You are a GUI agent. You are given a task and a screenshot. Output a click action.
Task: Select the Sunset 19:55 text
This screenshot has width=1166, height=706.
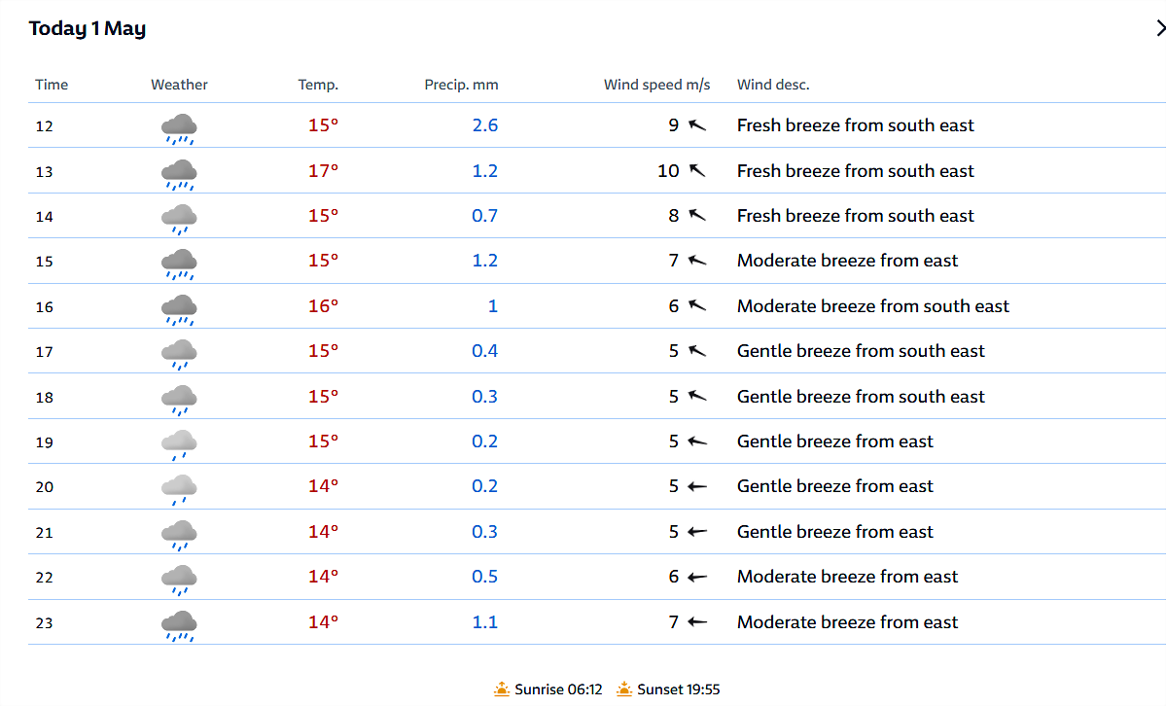coord(678,689)
